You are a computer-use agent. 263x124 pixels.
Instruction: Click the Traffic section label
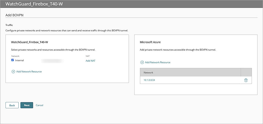[9, 25]
